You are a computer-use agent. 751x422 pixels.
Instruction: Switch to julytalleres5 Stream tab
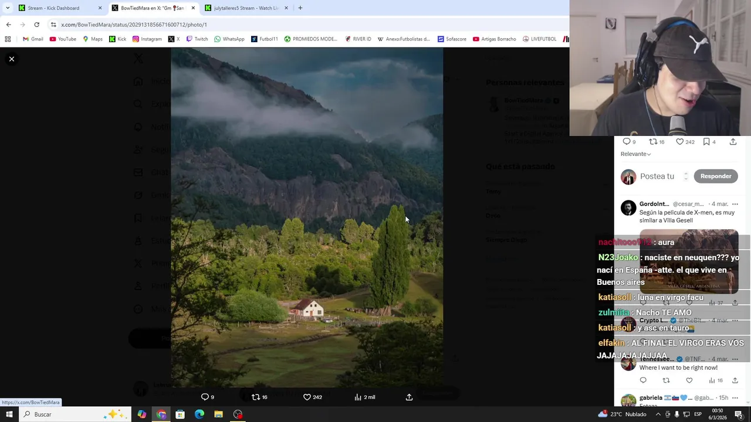(246, 8)
